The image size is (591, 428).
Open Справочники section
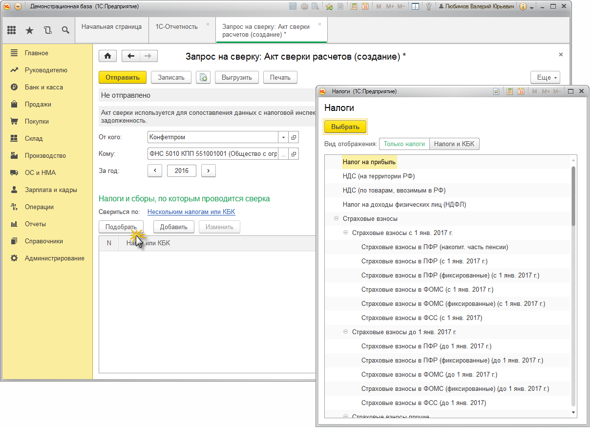coord(43,241)
